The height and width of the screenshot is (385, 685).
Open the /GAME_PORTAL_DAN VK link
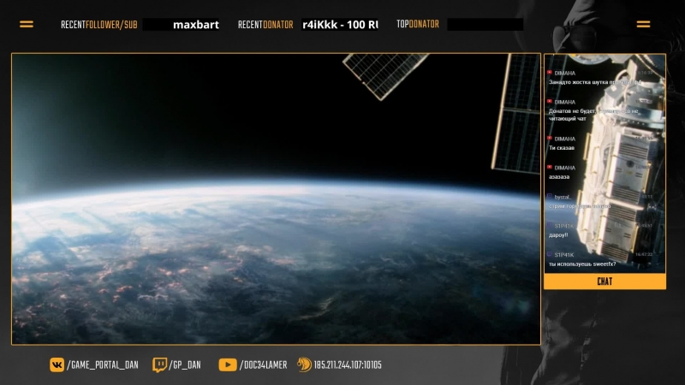[102, 365]
